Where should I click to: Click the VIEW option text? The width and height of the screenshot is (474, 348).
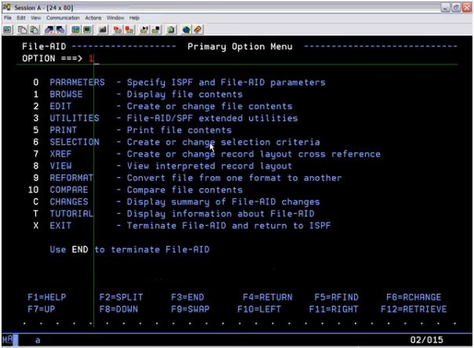click(x=60, y=166)
